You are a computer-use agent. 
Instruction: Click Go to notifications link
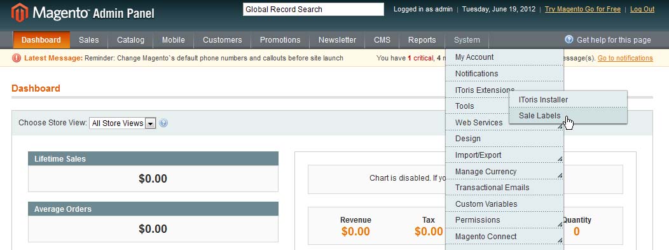pyautogui.click(x=625, y=58)
